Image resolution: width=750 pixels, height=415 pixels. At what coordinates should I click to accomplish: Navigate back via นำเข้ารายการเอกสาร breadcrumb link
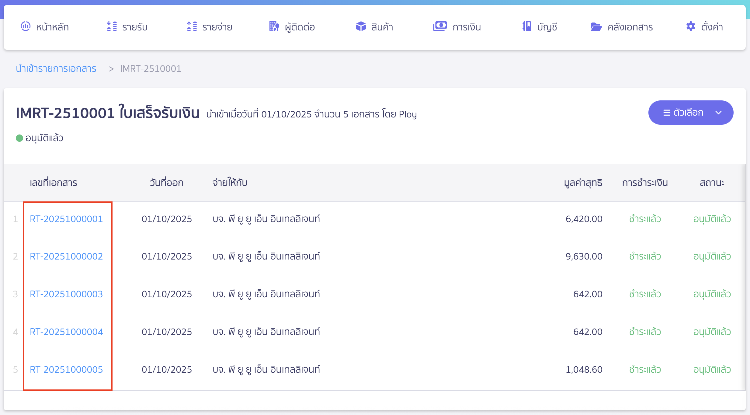point(56,69)
